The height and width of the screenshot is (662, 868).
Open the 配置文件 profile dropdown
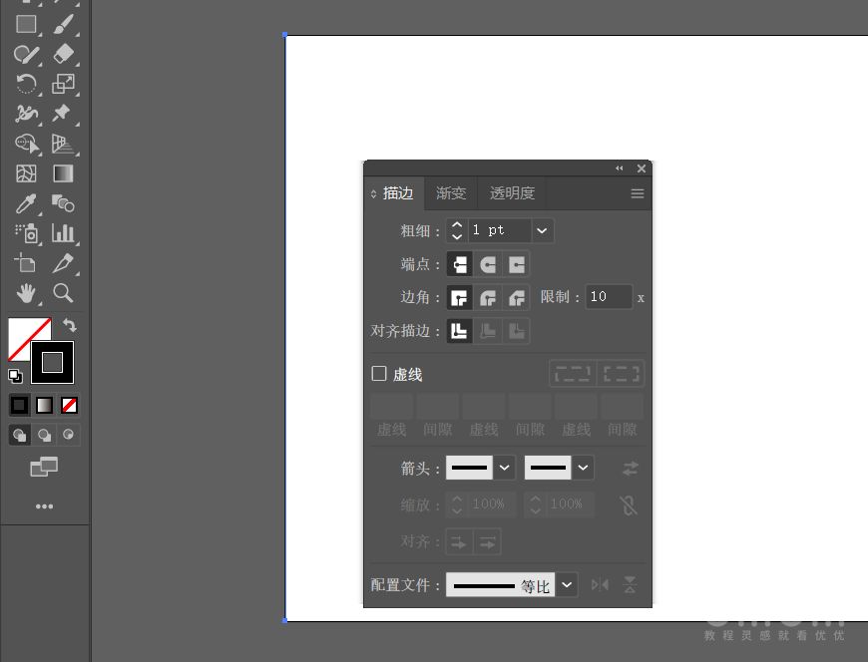coord(567,585)
